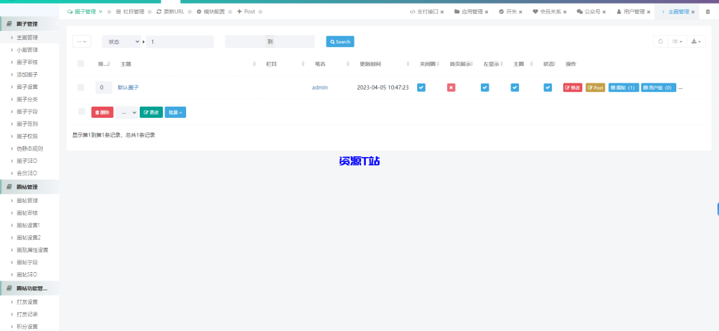Edit the sort order field showing 0
719x331 pixels.
click(x=104, y=88)
